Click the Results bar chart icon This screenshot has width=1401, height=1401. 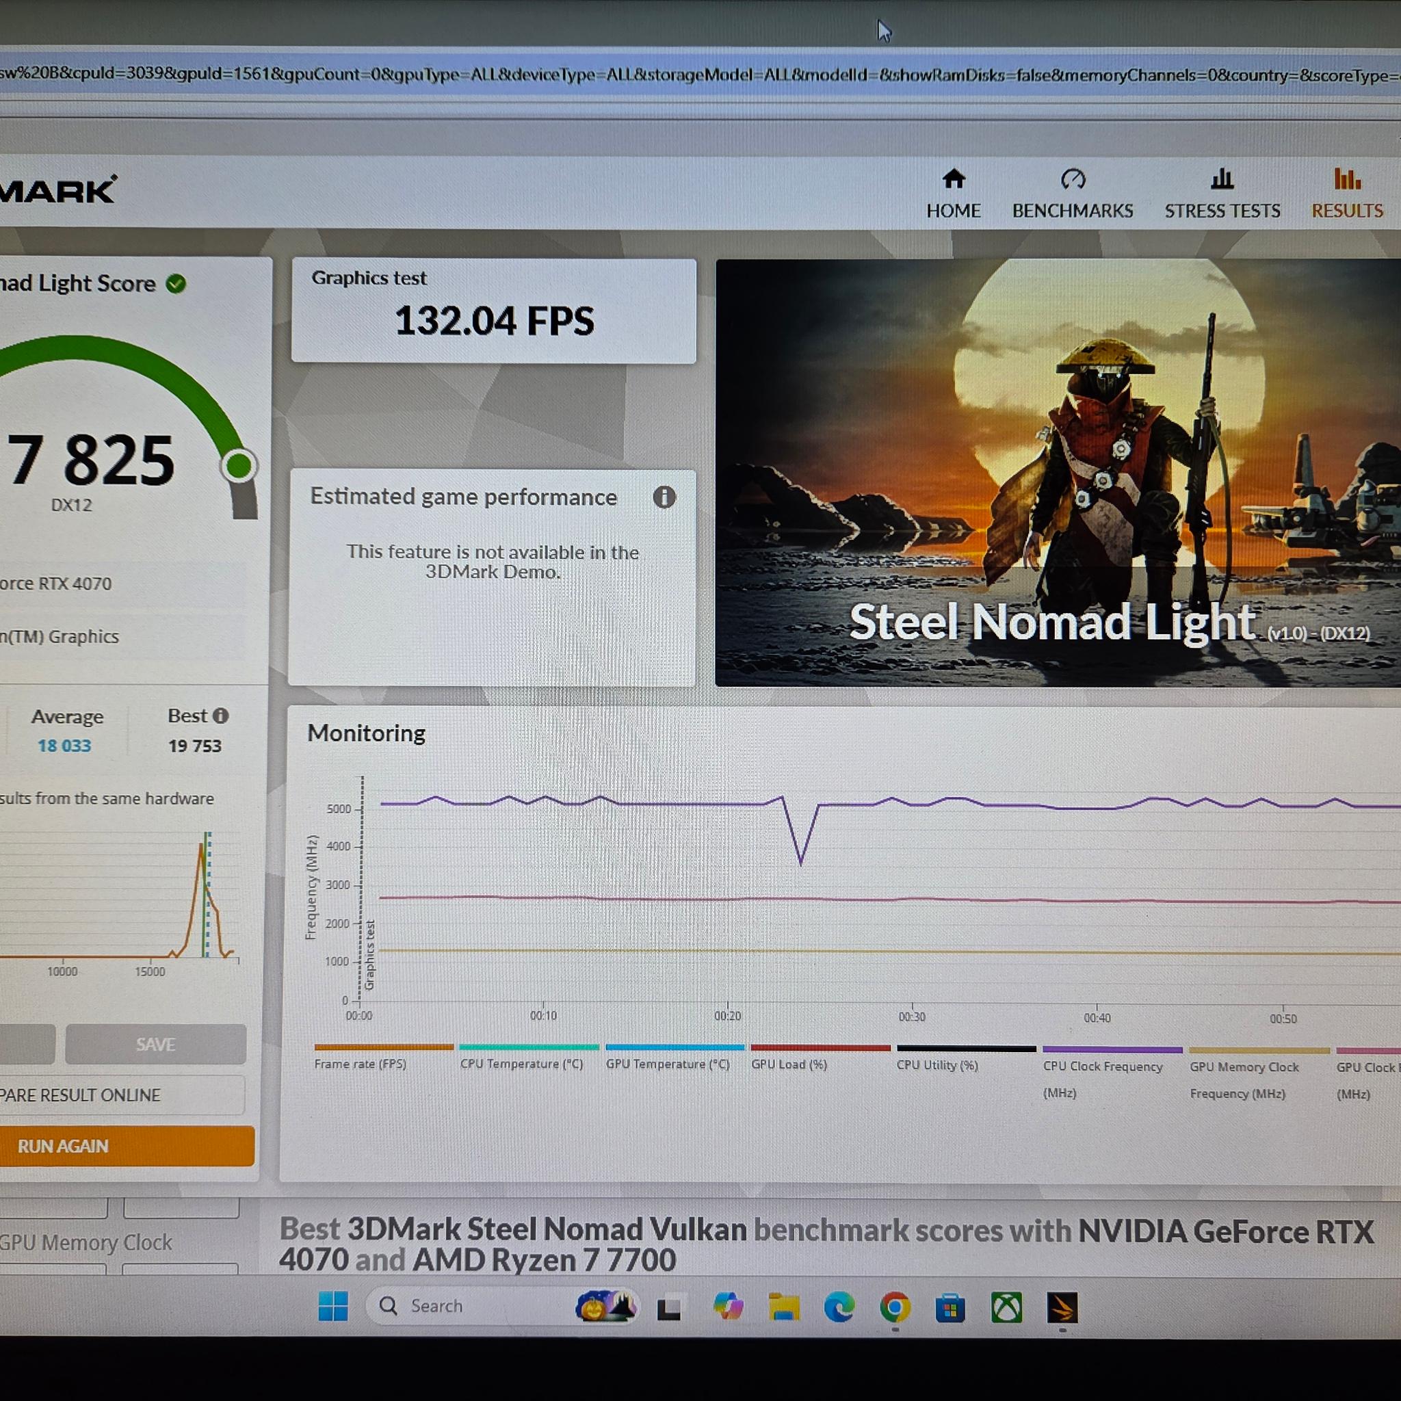(1348, 179)
